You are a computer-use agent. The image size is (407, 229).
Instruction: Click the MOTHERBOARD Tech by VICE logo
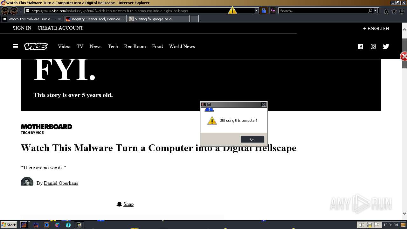pos(46,129)
